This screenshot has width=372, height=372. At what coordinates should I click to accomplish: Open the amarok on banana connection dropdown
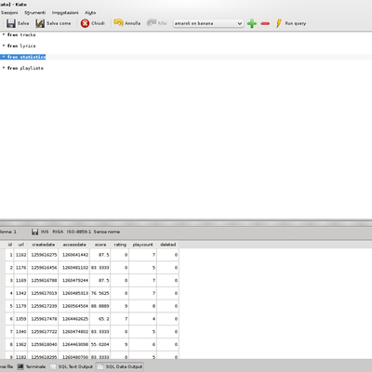click(208, 23)
